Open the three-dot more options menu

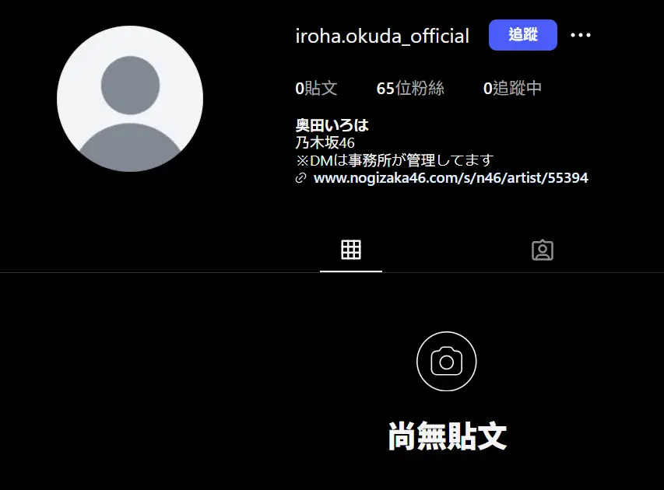click(581, 35)
